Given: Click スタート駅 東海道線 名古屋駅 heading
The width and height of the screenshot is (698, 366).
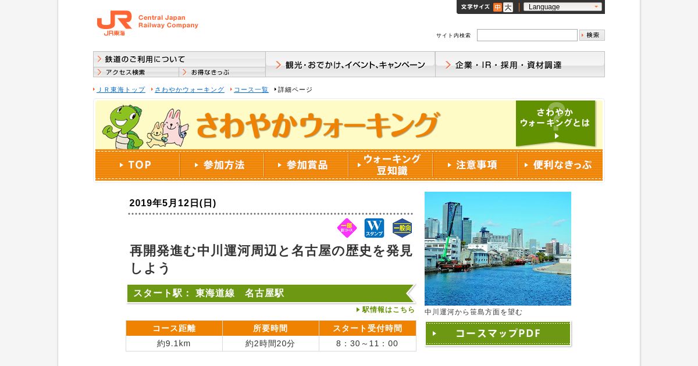Looking at the screenshot, I should [x=271, y=293].
